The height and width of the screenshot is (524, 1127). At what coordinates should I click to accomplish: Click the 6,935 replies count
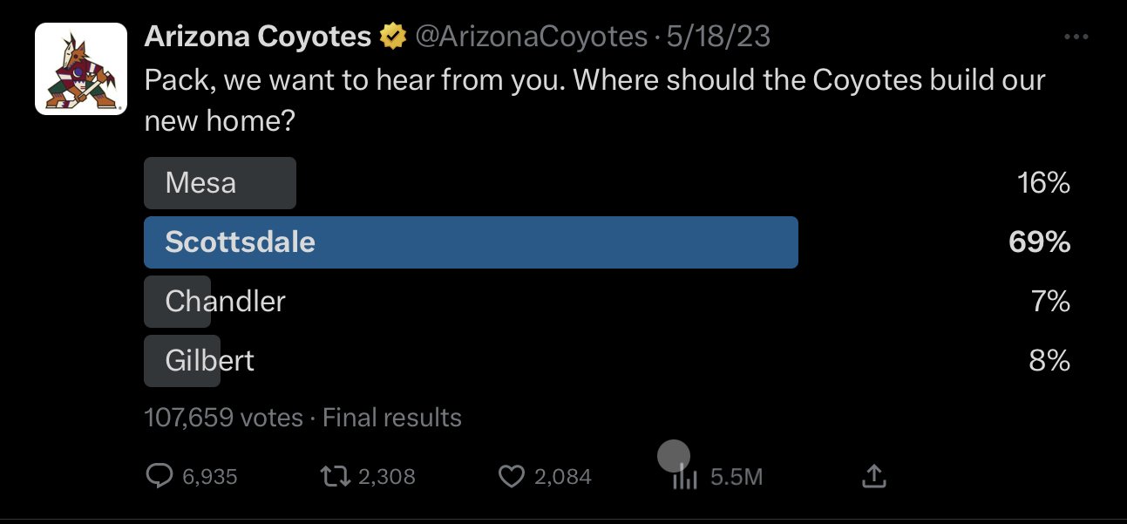[x=209, y=477]
